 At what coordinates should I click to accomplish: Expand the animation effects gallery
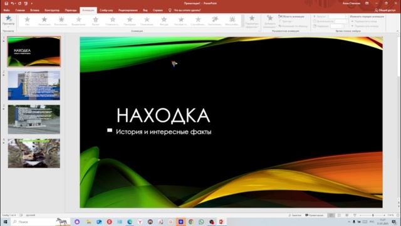(x=242, y=25)
